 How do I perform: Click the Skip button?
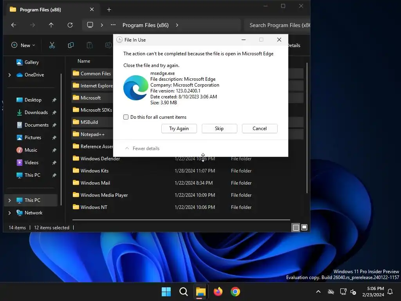[x=219, y=129]
